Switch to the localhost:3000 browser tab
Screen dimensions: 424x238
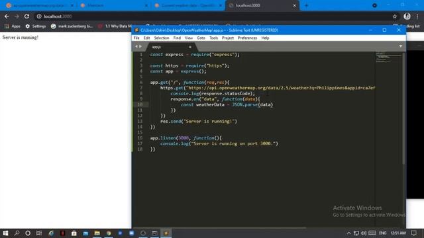(x=262, y=5)
